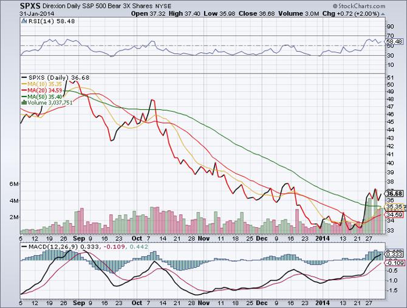Click the 90 level on RSI axis

coord(391,27)
